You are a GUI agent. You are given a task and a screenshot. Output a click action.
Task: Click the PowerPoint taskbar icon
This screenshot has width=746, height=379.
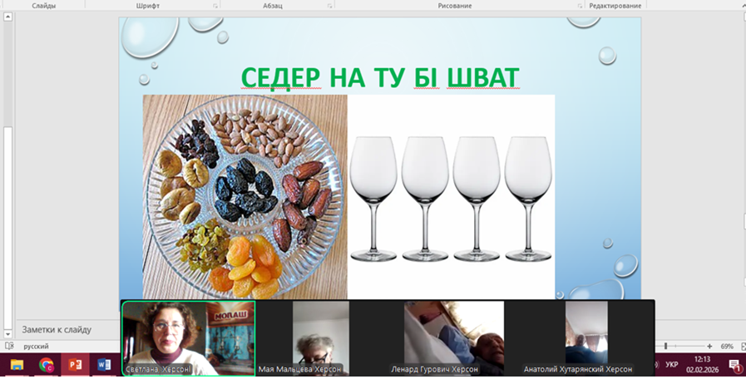75,365
